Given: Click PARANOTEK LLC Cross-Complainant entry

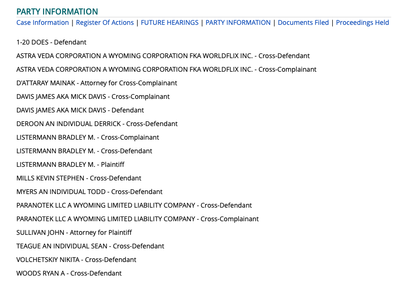Looking at the screenshot, I should click(138, 219).
